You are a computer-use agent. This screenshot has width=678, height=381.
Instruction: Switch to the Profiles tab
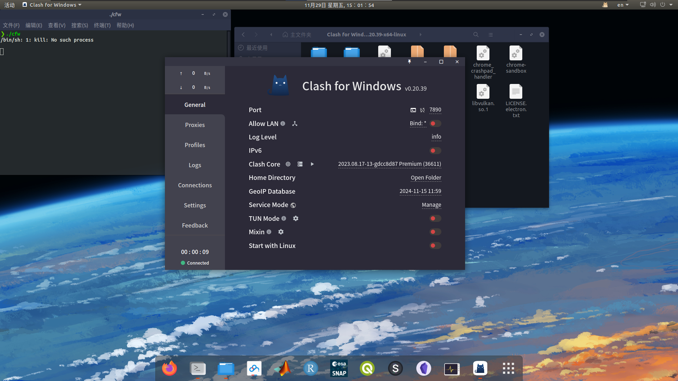point(195,145)
